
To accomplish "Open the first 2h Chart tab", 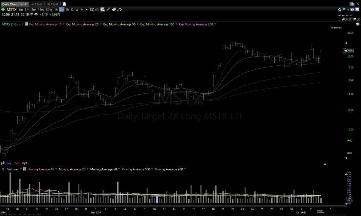I will [36, 4].
